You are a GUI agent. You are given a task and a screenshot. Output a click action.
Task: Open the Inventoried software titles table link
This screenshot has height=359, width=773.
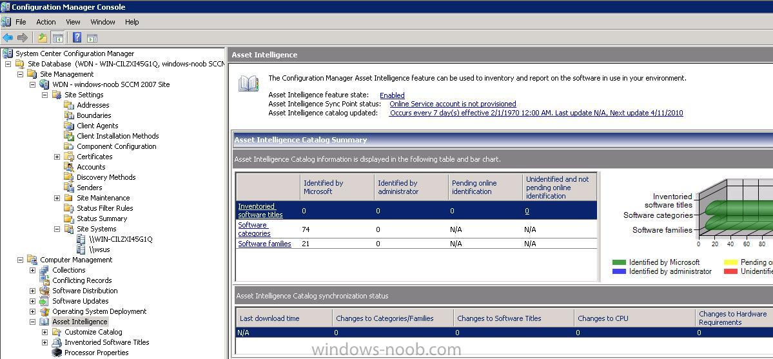click(x=260, y=211)
